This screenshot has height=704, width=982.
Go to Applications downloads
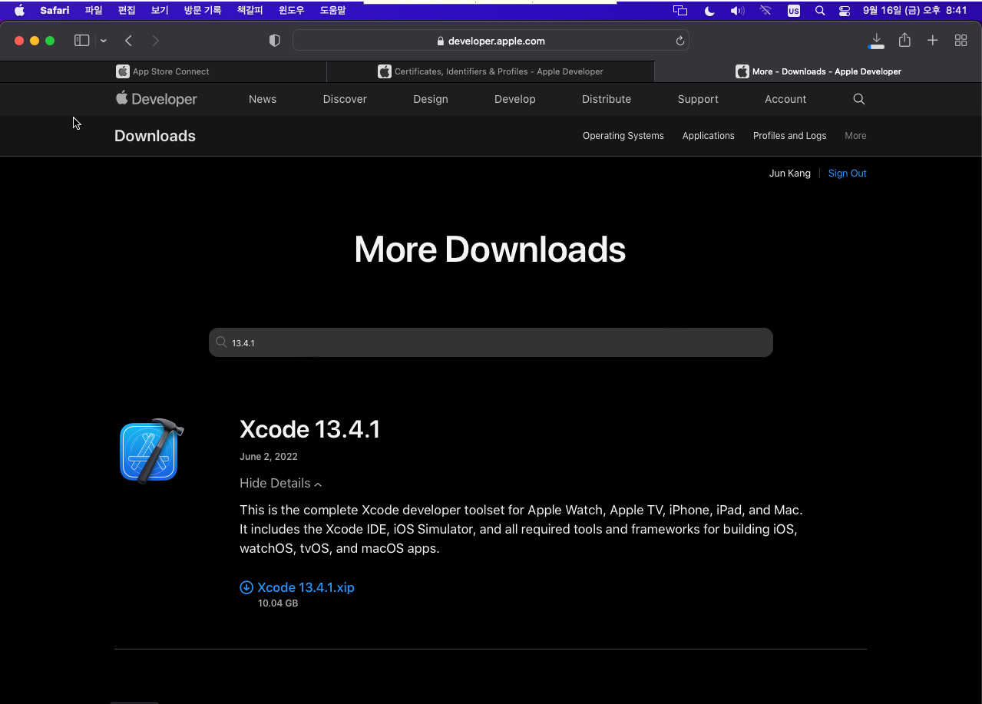709,136
